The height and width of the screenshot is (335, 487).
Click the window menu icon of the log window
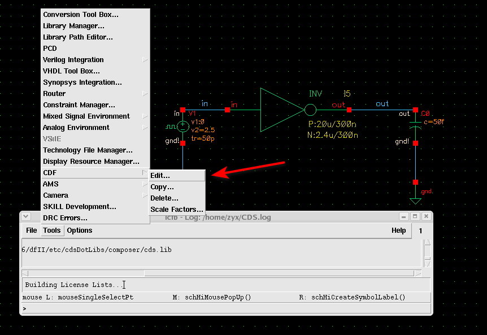point(26,216)
